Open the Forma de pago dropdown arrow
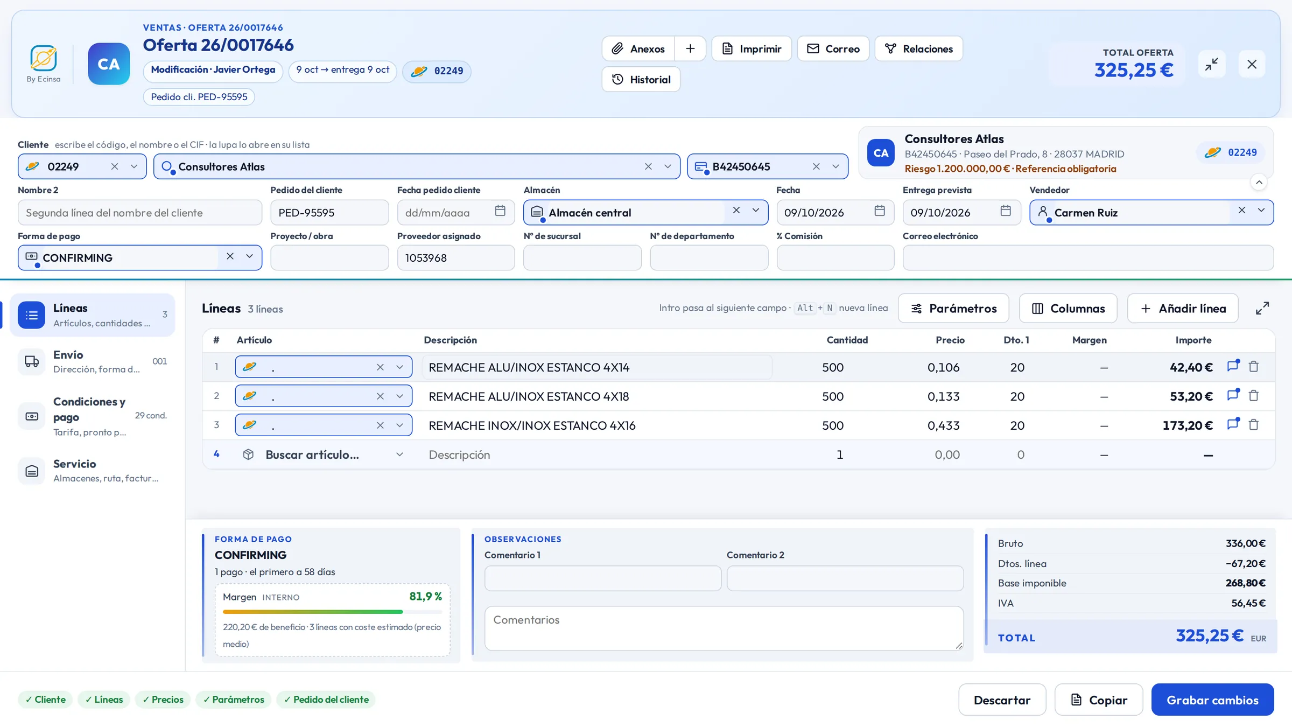This screenshot has height=727, width=1292. click(x=249, y=256)
